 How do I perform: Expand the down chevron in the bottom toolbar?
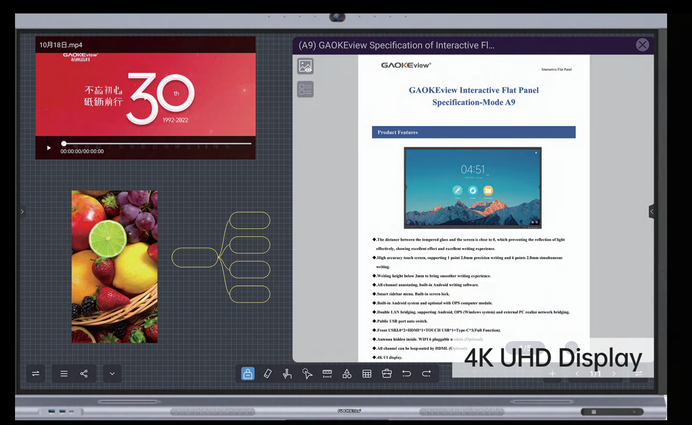[x=112, y=373]
